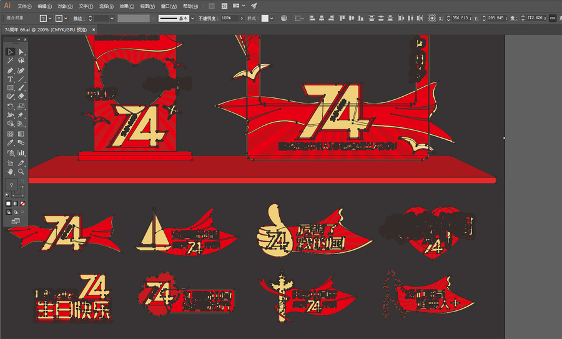This screenshot has height=339, width=562.
Task: Select the Hand tool
Action: pos(11,172)
